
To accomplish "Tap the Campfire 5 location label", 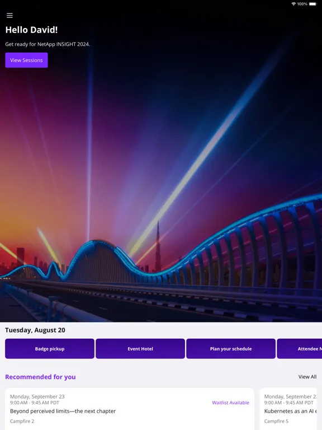I will (x=276, y=421).
